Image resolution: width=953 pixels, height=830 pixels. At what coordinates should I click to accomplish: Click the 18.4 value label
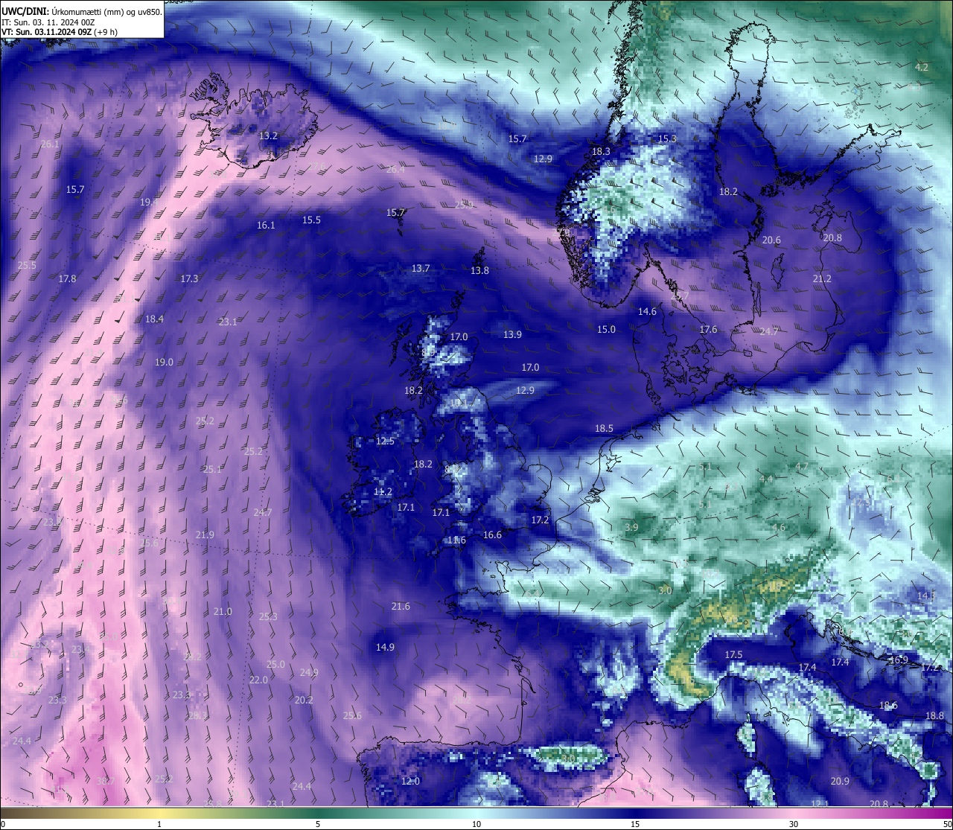[x=154, y=319]
